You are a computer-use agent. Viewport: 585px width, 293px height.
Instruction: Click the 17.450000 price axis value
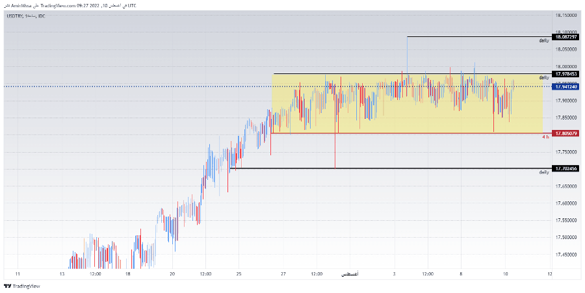pyautogui.click(x=566, y=255)
